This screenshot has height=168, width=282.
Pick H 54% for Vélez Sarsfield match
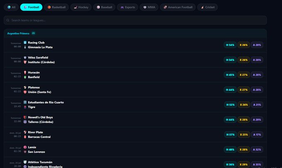(230, 60)
